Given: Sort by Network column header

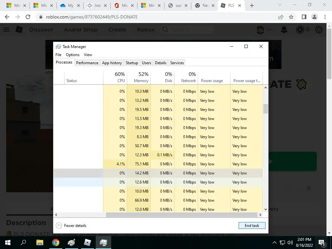Looking at the screenshot, I should click(186, 77).
